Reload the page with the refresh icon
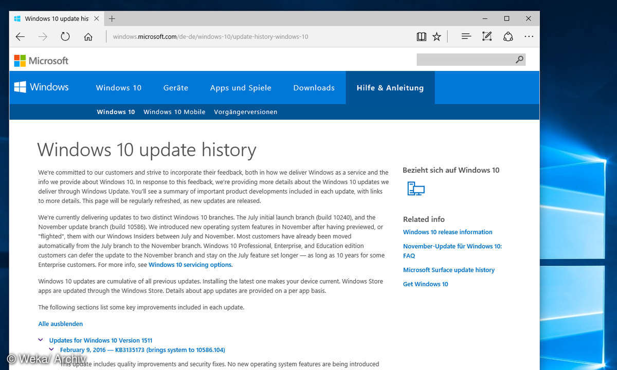Image resolution: width=617 pixels, height=370 pixels. (65, 36)
